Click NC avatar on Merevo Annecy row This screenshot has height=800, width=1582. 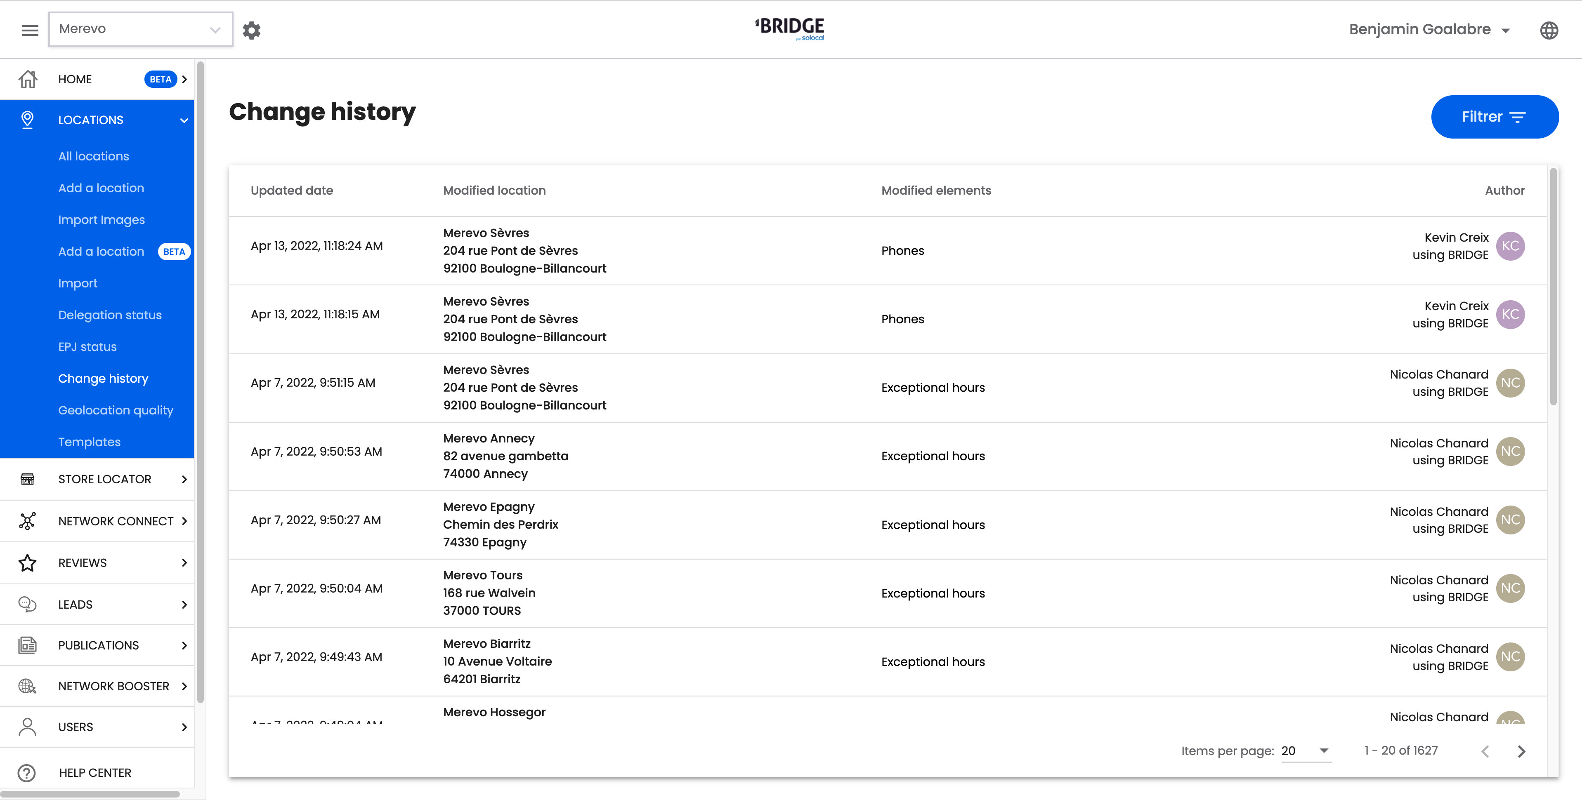coord(1510,451)
